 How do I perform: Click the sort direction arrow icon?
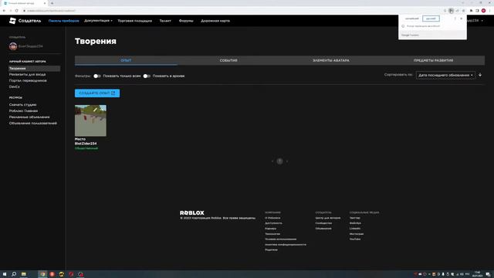point(480,75)
